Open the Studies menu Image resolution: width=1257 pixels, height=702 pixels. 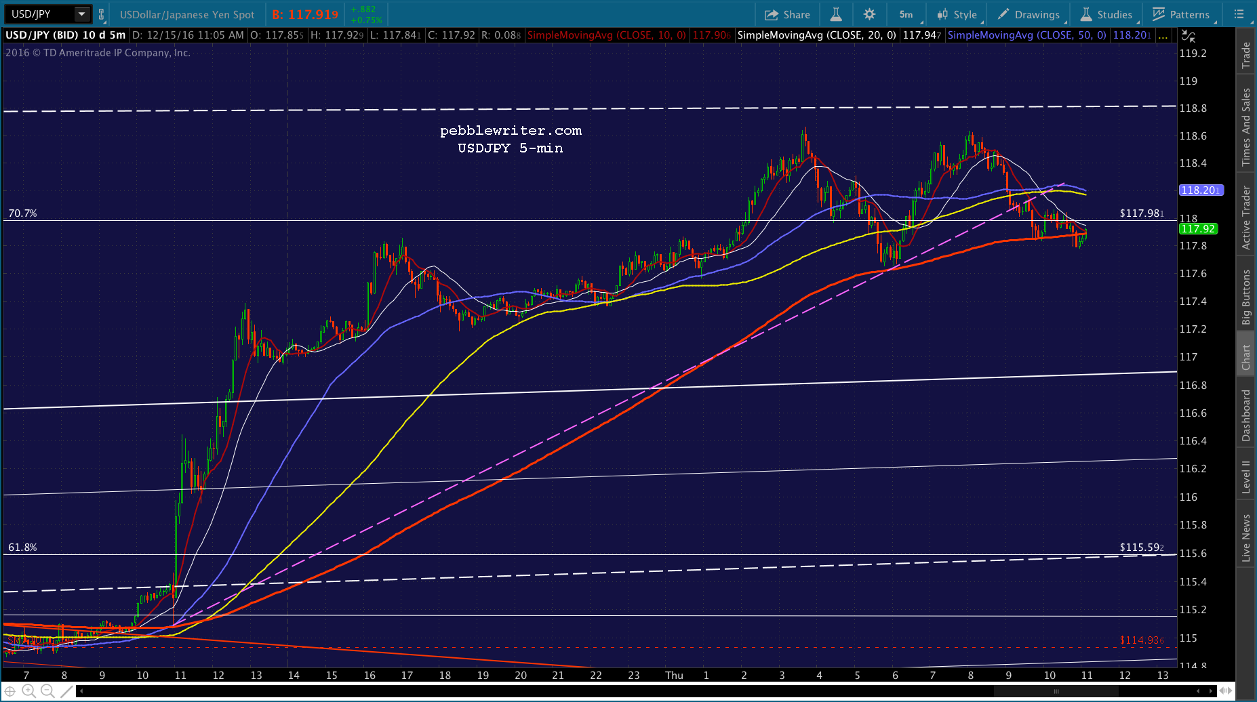(1106, 14)
